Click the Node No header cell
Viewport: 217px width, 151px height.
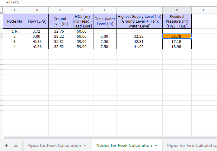point(14,21)
